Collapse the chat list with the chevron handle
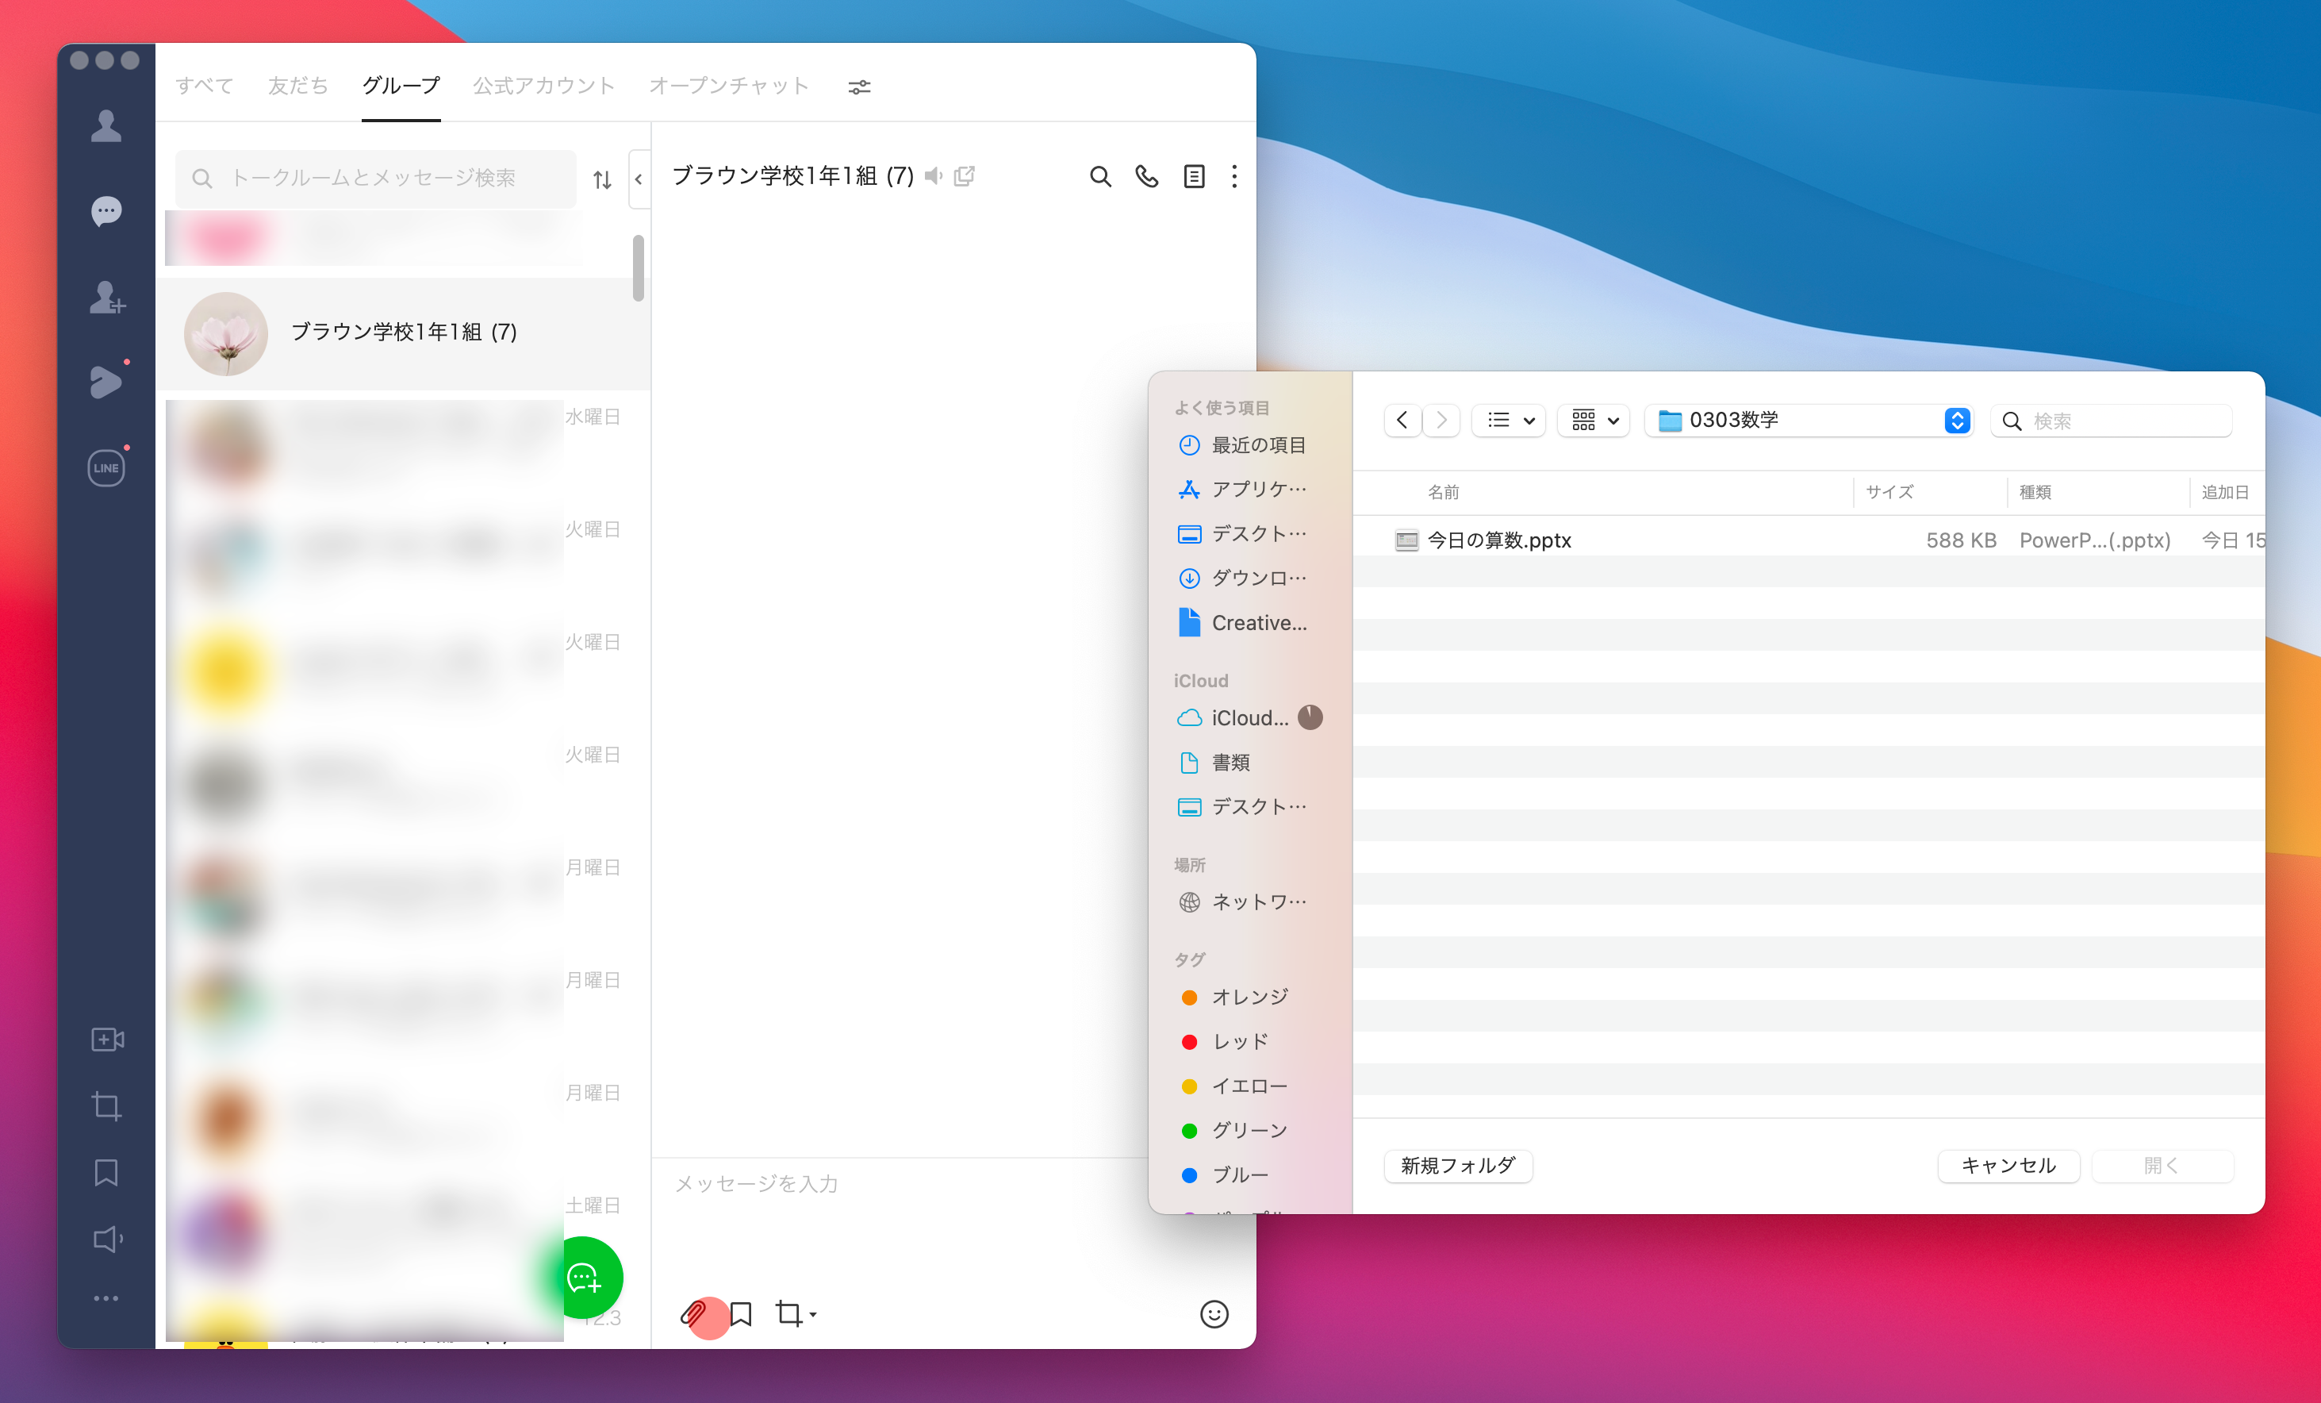 pyautogui.click(x=639, y=179)
